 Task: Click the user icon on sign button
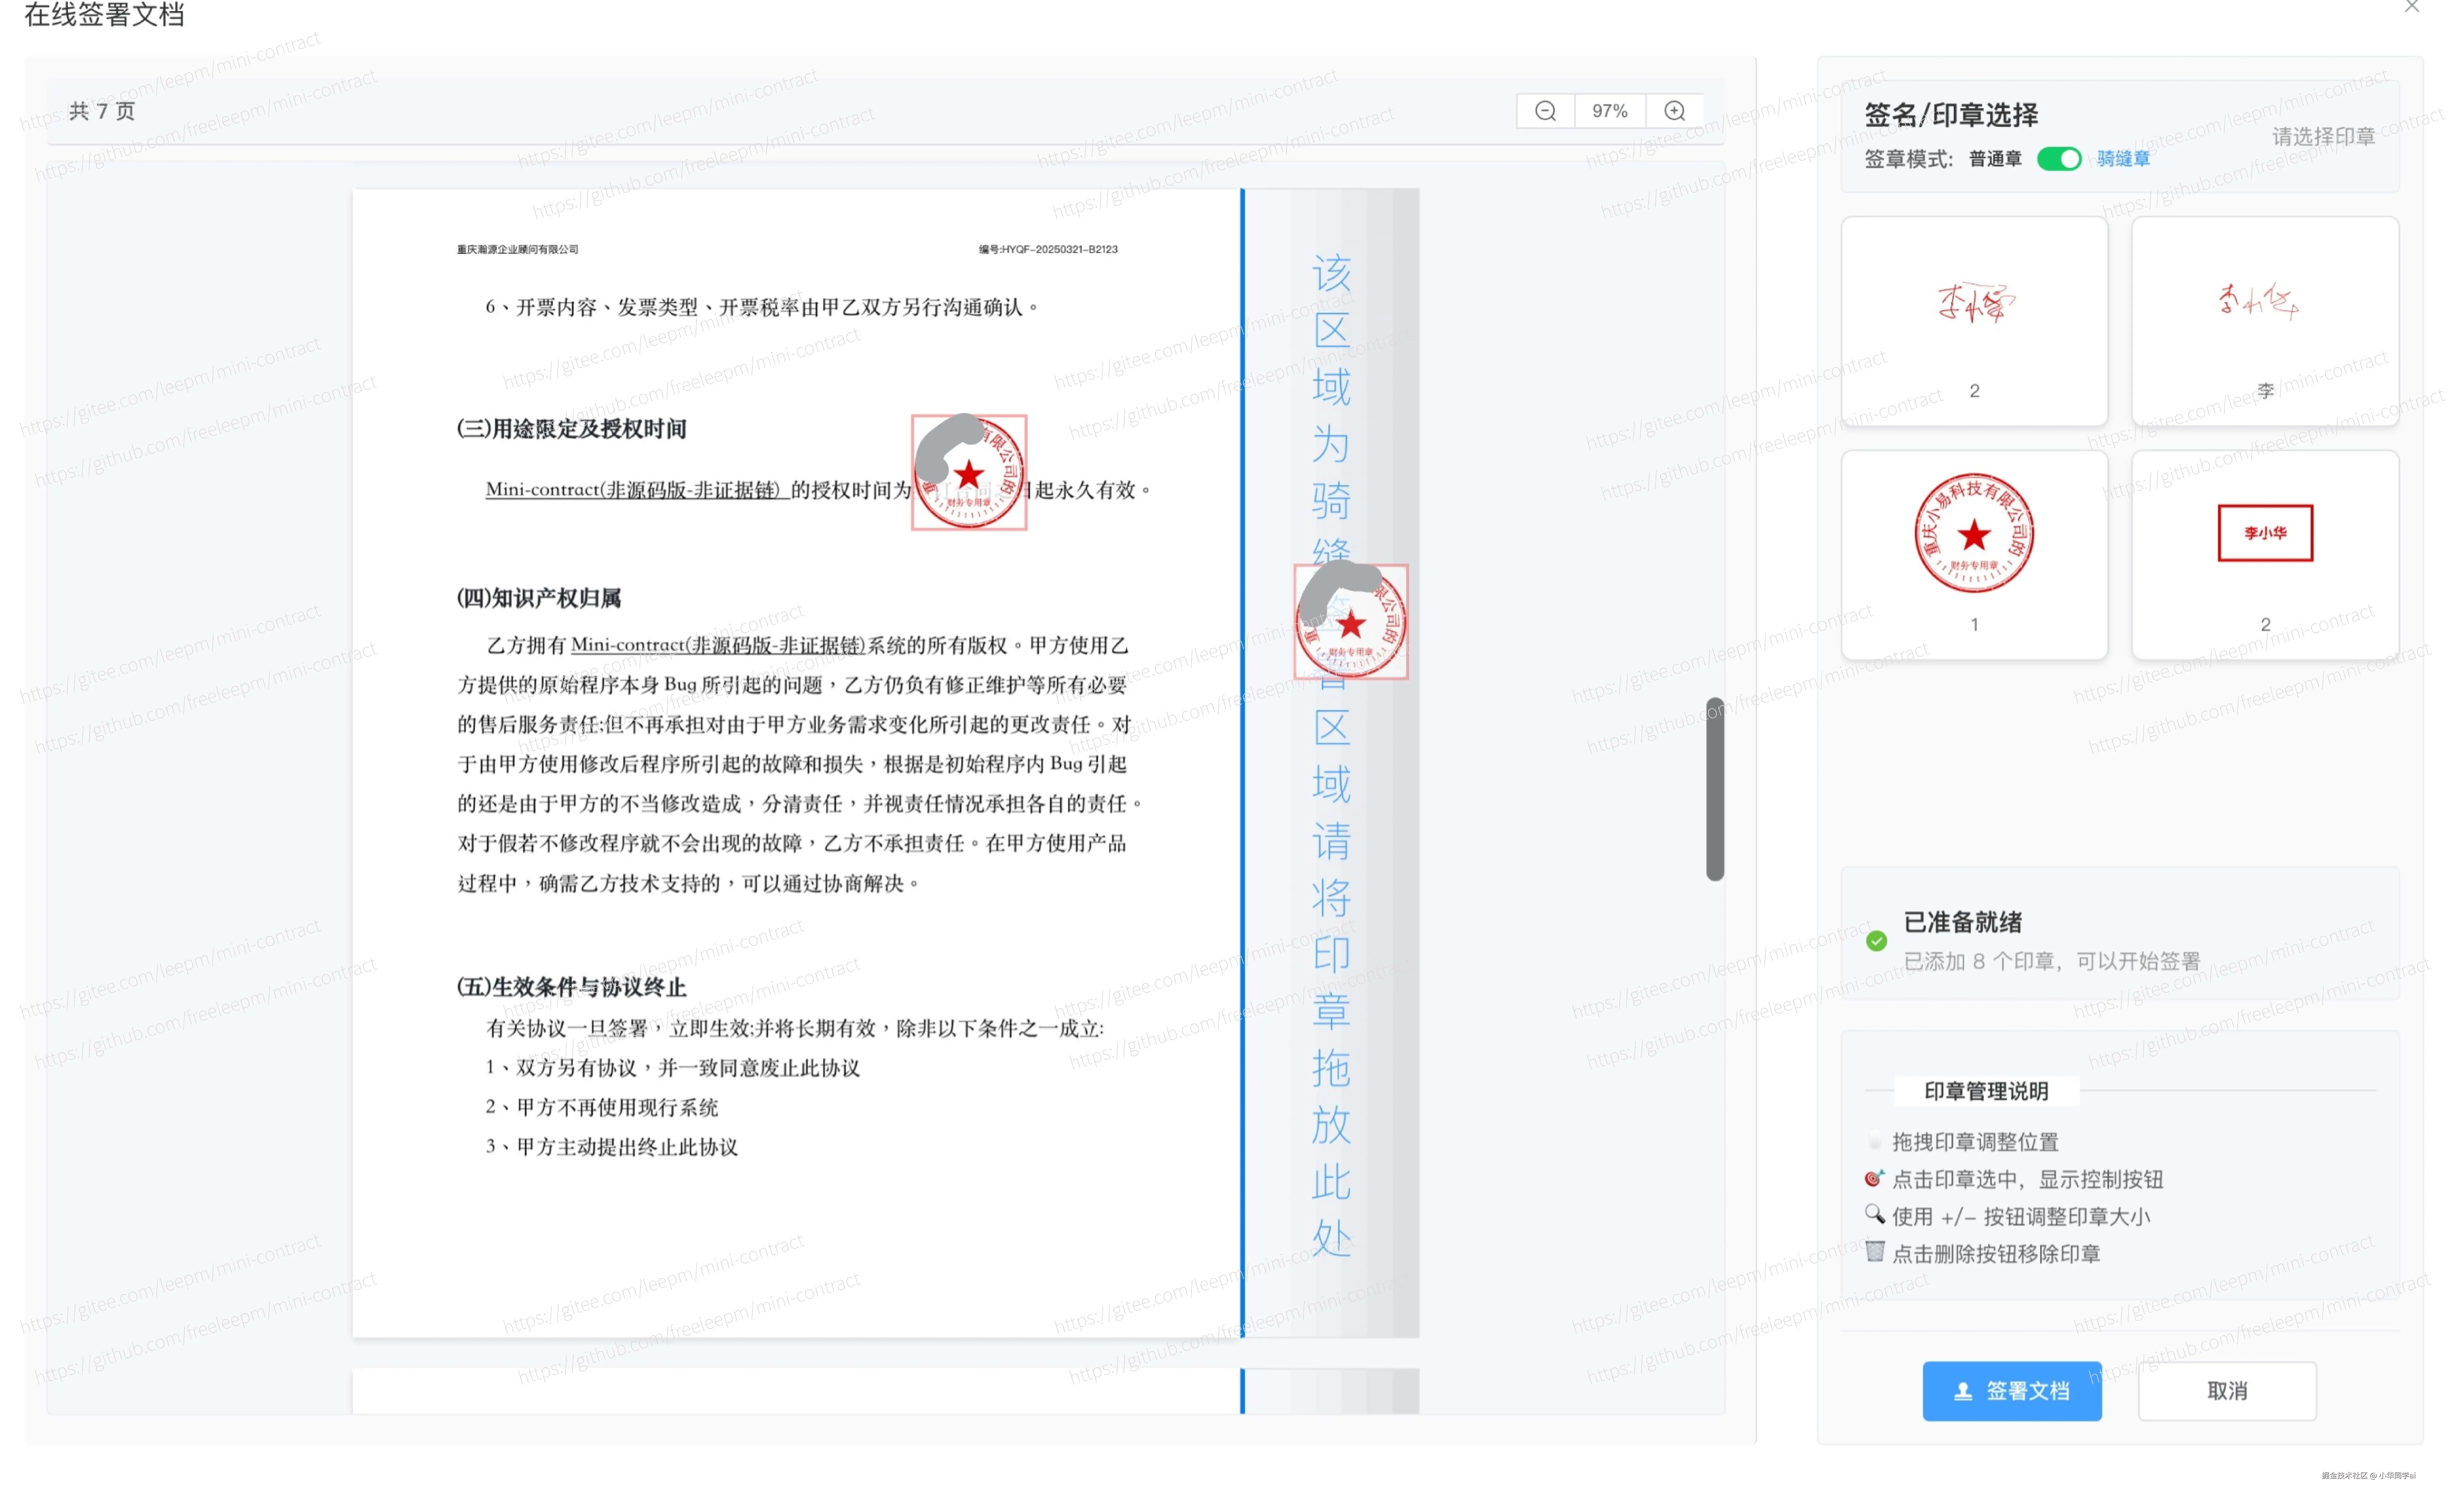pyautogui.click(x=1963, y=1391)
